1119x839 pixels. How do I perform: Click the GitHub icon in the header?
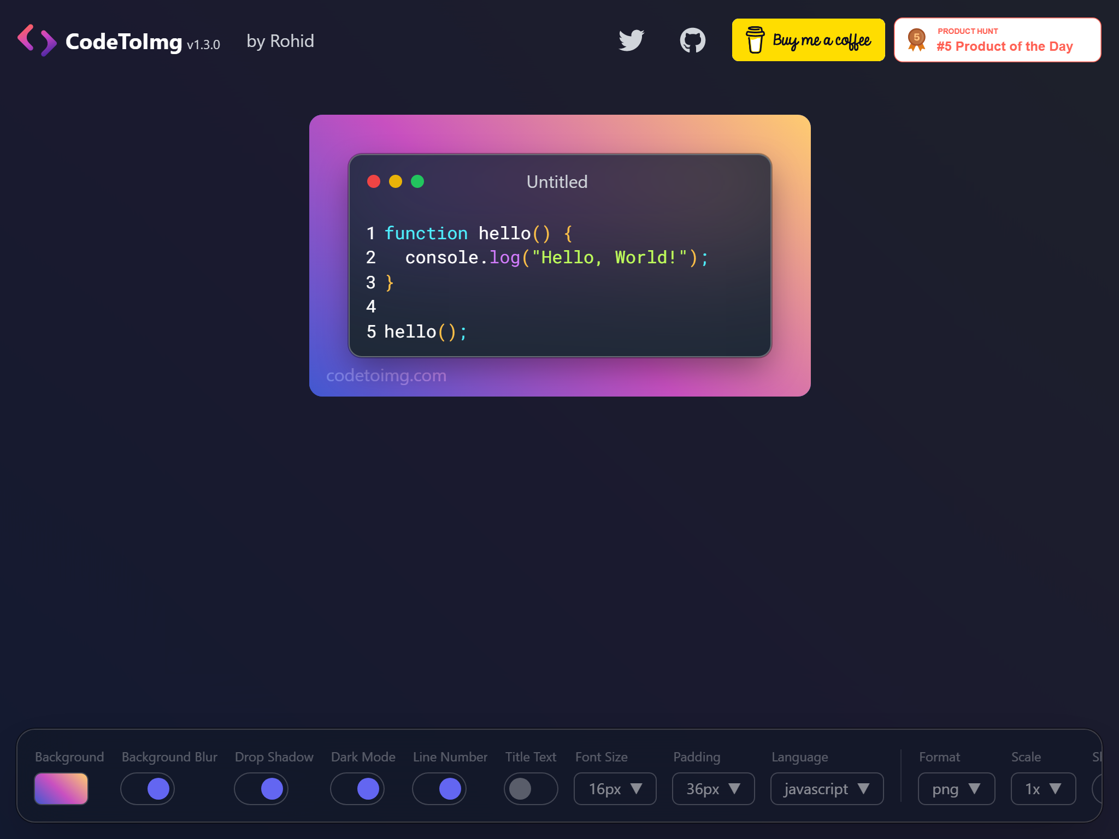click(x=692, y=39)
